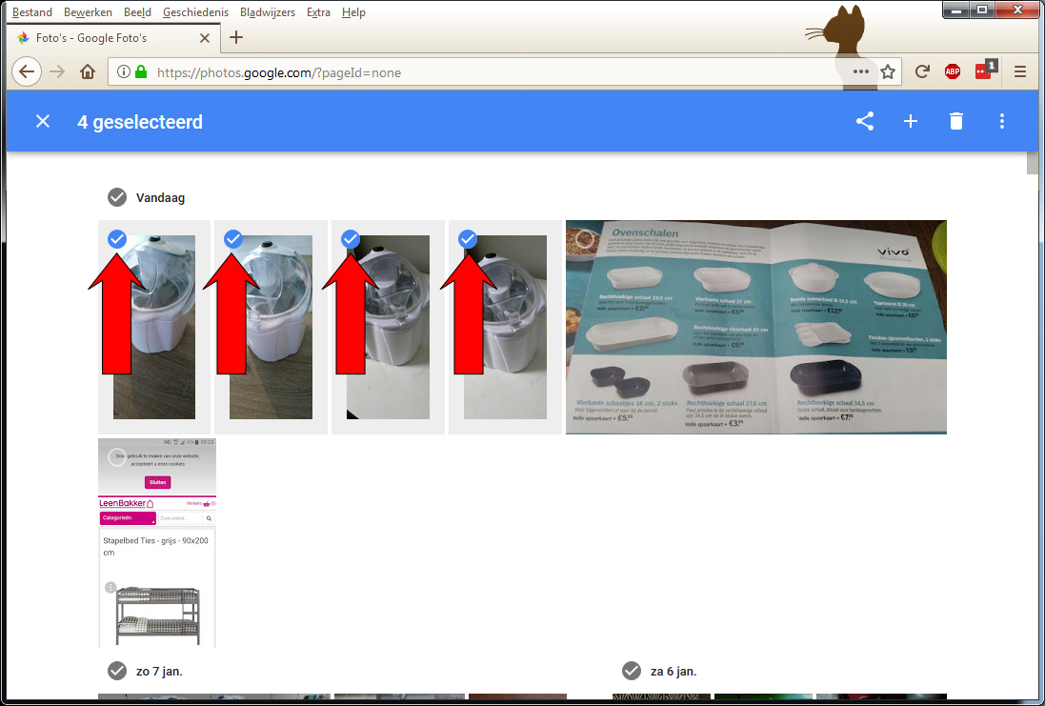Bookmark this page with the star icon
Image resolution: width=1045 pixels, height=706 pixels.
coord(888,71)
